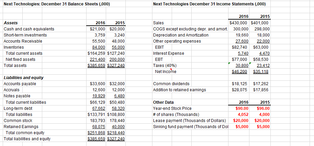The width and height of the screenshot is (314, 146).
Task: Click the 4,052 shares value
Action: (243, 115)
